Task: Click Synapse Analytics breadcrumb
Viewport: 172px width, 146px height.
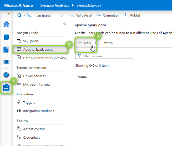Action: [x=55, y=5]
